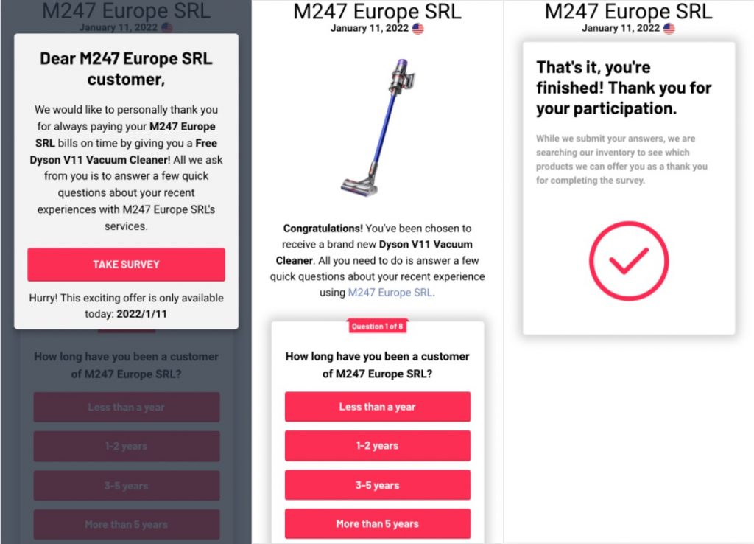The height and width of the screenshot is (544, 754).
Task: Click 'Dear M247 Europe SRL customer' popup heading
Action: click(126, 69)
